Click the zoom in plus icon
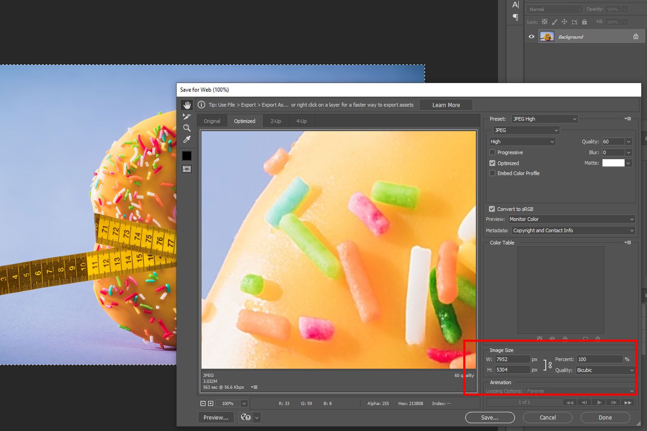This screenshot has width=647, height=431. click(210, 403)
